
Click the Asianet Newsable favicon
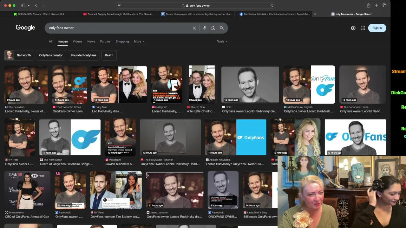(x=207, y=160)
